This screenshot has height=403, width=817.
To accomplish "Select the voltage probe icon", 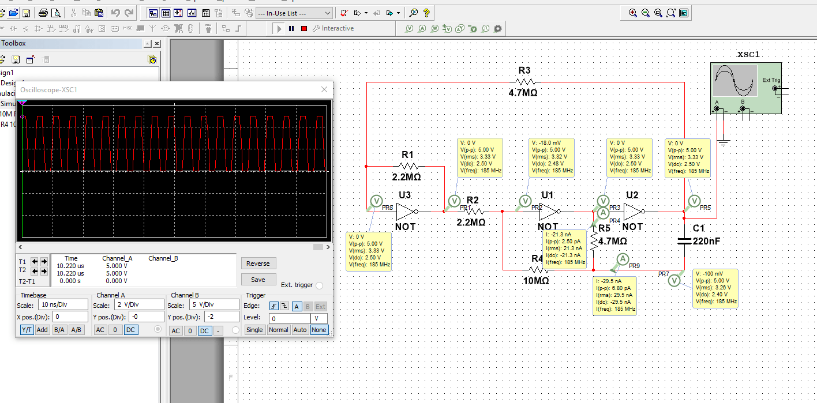I will click(410, 28).
